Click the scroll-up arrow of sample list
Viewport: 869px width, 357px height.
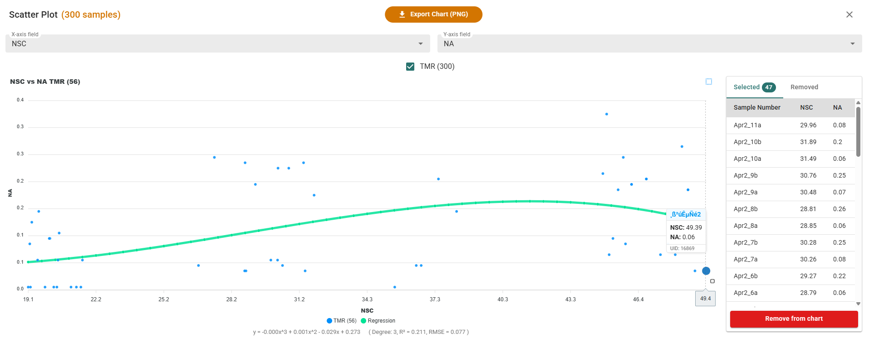pos(858,102)
